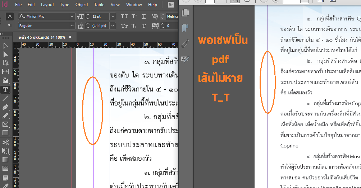Click the font size stepper arrows

(88, 16)
